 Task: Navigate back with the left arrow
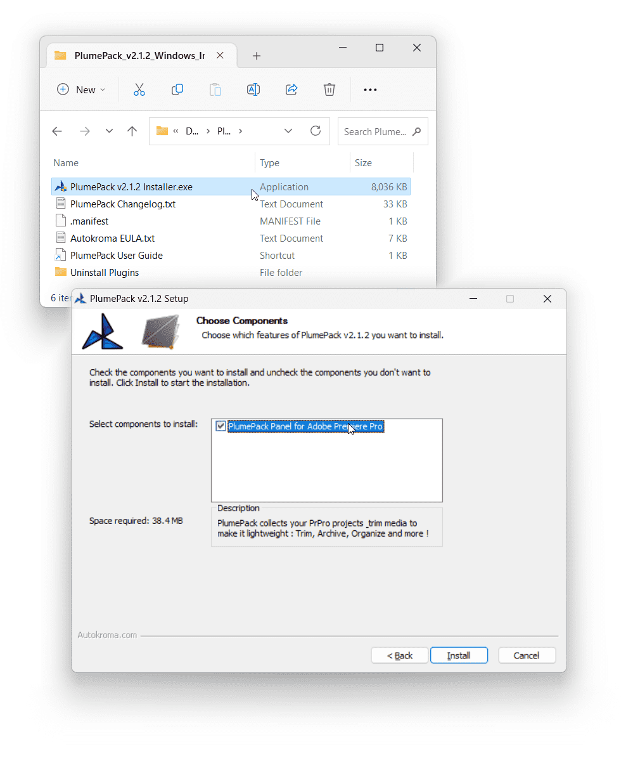tap(57, 131)
